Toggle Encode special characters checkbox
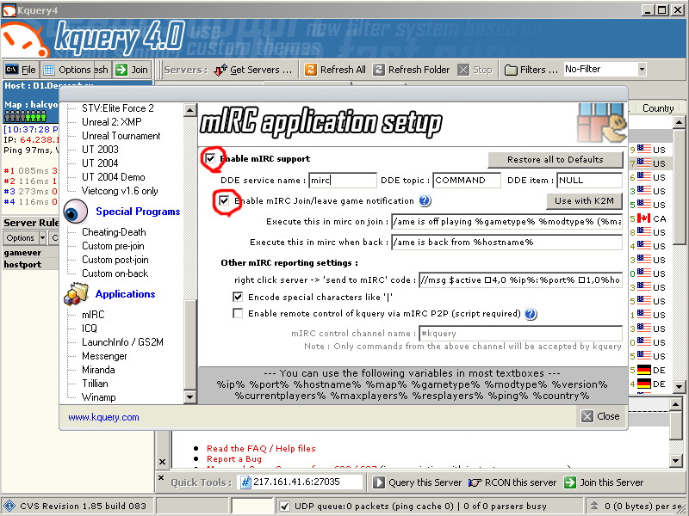Image resolution: width=689 pixels, height=516 pixels. coord(238,297)
